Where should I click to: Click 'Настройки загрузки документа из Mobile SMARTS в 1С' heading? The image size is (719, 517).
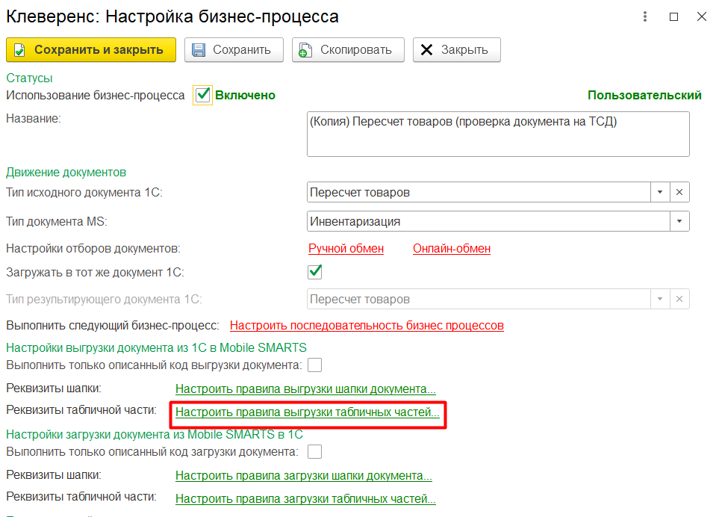pyautogui.click(x=155, y=434)
